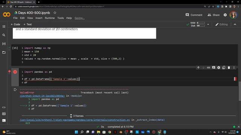Image resolution: width=241 pixels, height=135 pixels.
Task: Click the Colab logo
Action: coord(7,15)
